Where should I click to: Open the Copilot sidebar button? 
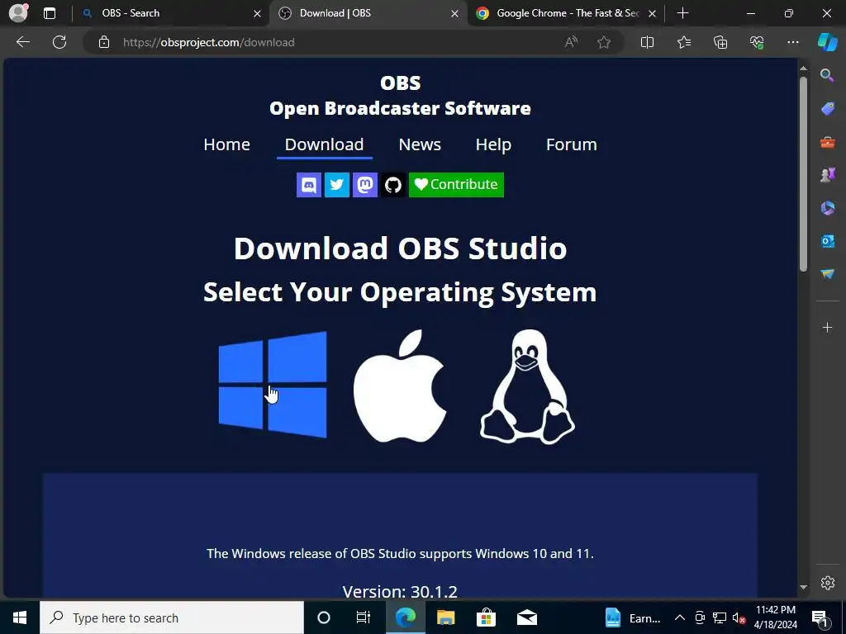click(x=828, y=42)
